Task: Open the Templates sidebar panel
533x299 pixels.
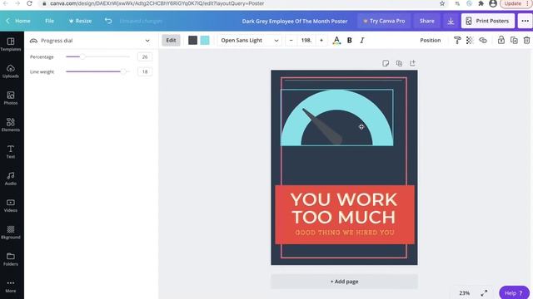Action: [x=11, y=44]
